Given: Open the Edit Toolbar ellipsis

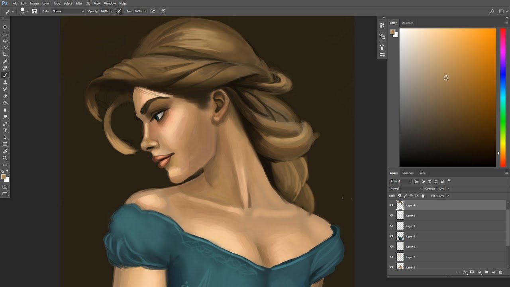Looking at the screenshot, I should pyautogui.click(x=5, y=165).
